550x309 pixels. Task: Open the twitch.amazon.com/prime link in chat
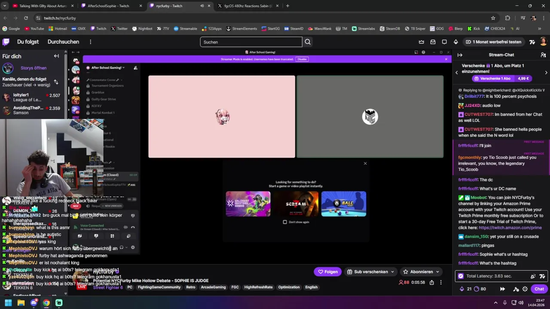(510, 227)
